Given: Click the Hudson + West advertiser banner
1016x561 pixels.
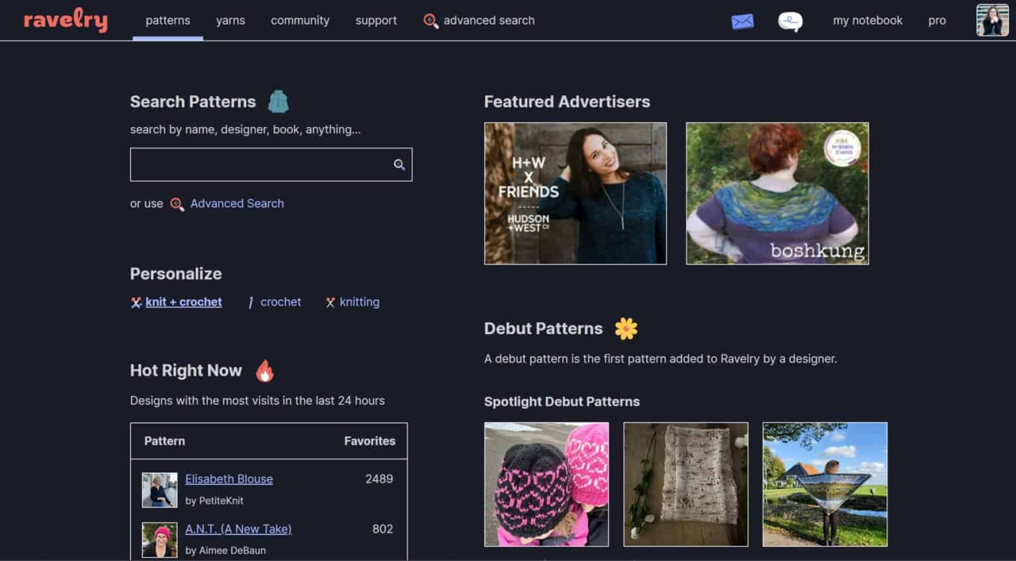Looking at the screenshot, I should point(575,193).
